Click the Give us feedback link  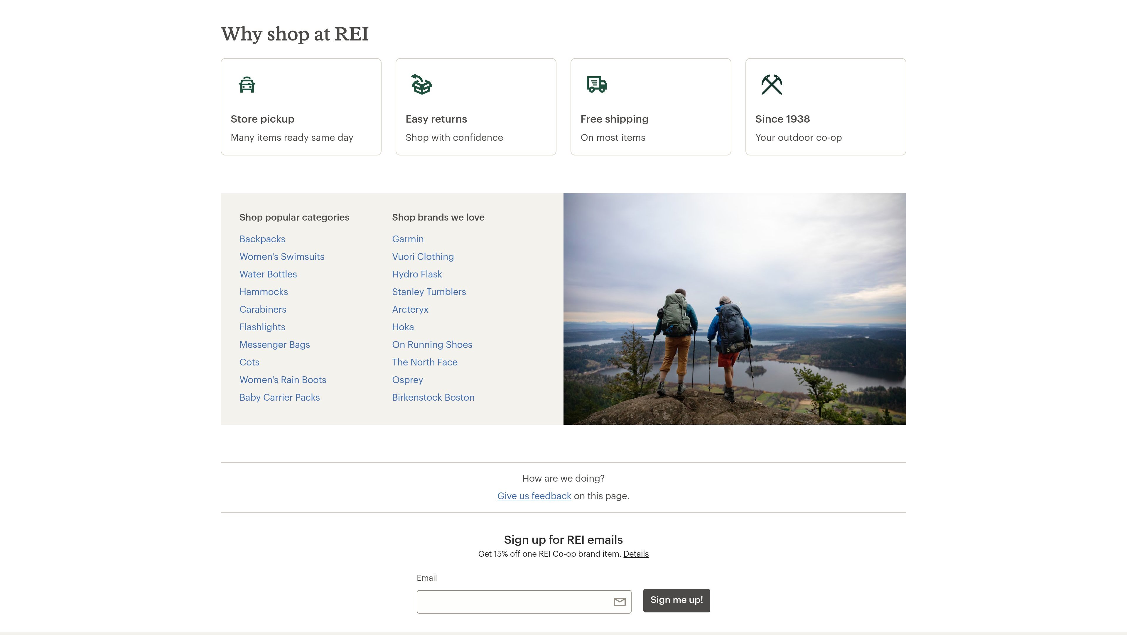534,496
